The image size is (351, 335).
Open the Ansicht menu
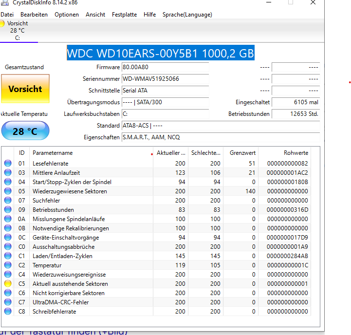coord(95,15)
